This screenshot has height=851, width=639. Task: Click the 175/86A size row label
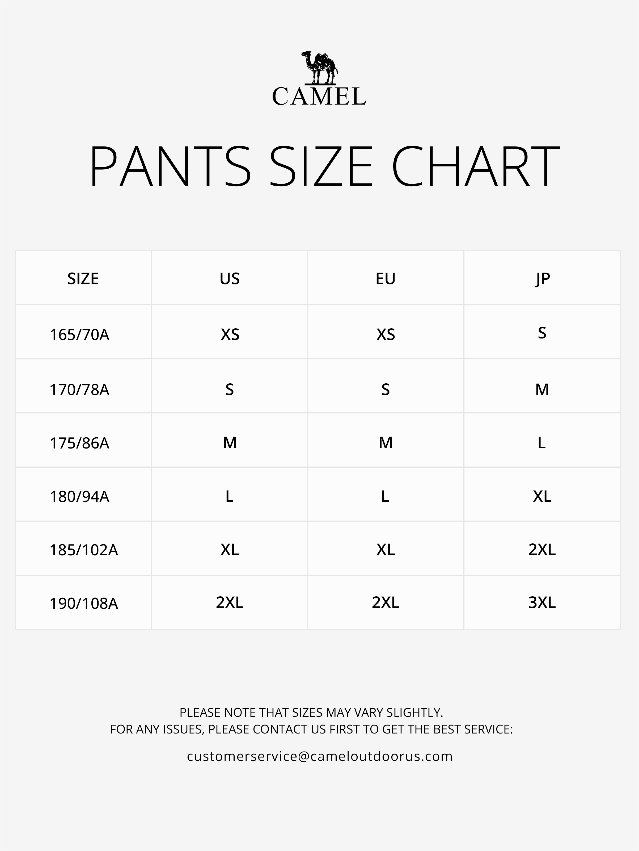coord(80,443)
